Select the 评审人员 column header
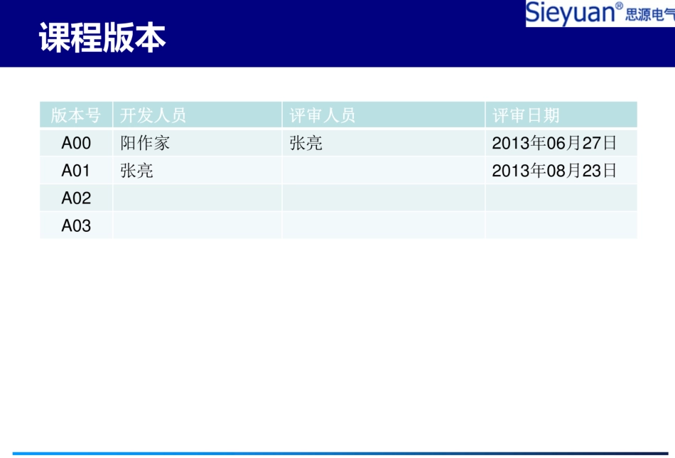Viewport: 675px width, 458px height. tap(384, 115)
